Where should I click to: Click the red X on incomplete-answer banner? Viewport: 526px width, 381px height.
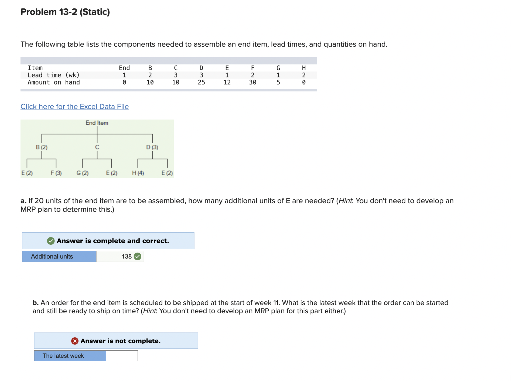coord(75,341)
